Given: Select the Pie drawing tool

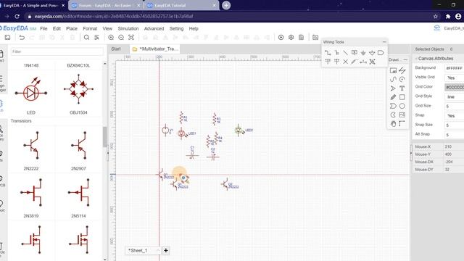Looking at the screenshot, I should tap(393, 115).
